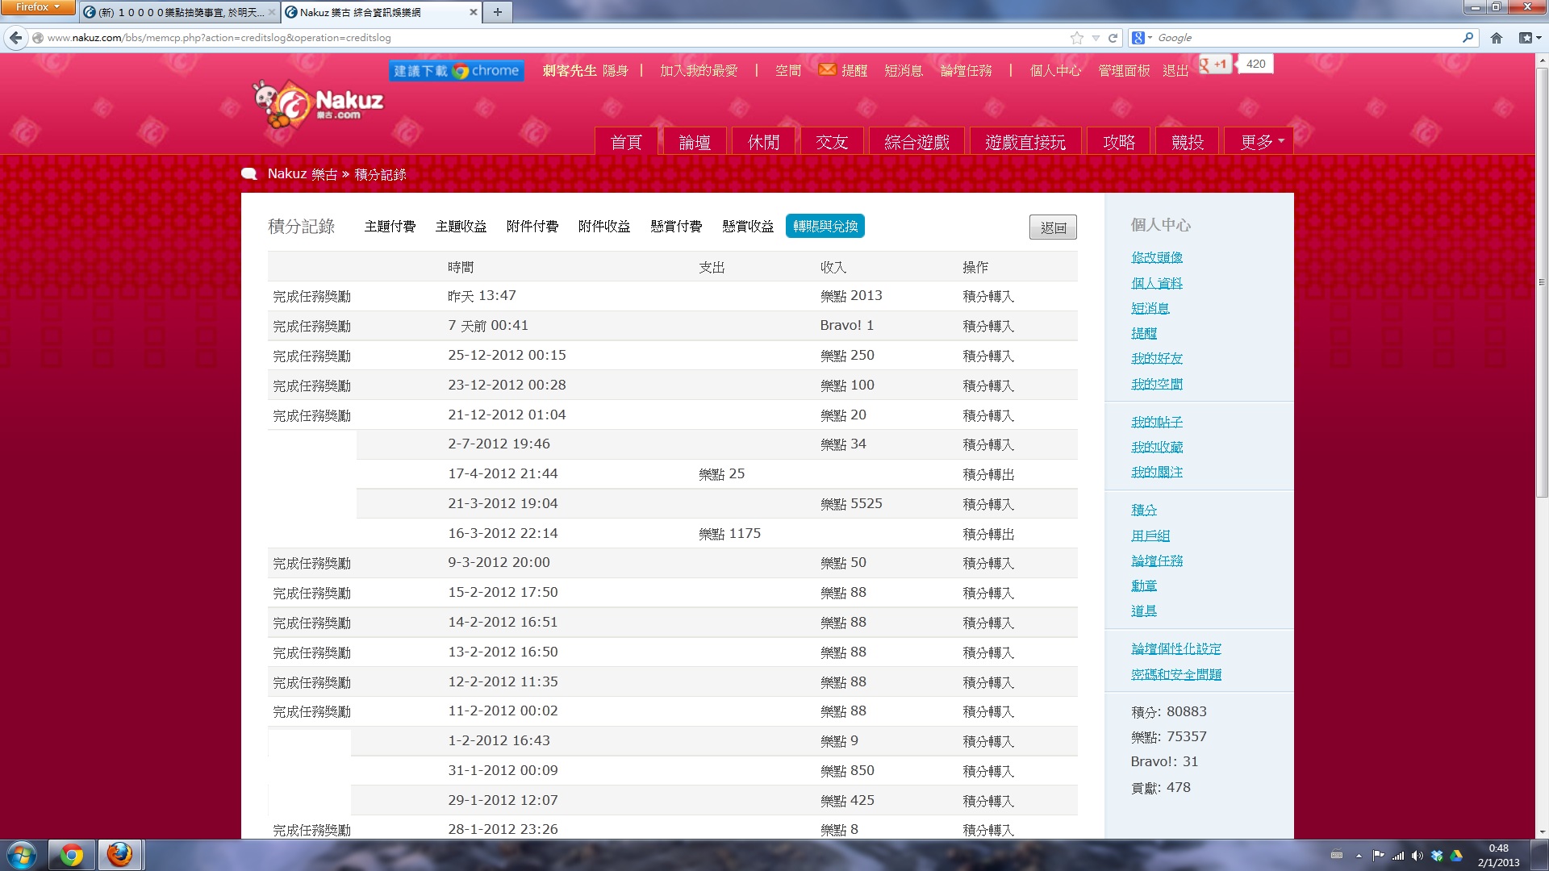
Task: Open the 論壇 navigation menu item
Action: [695, 142]
